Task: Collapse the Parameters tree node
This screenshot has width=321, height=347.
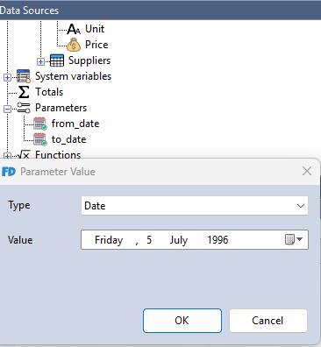Action: pyautogui.click(x=7, y=109)
